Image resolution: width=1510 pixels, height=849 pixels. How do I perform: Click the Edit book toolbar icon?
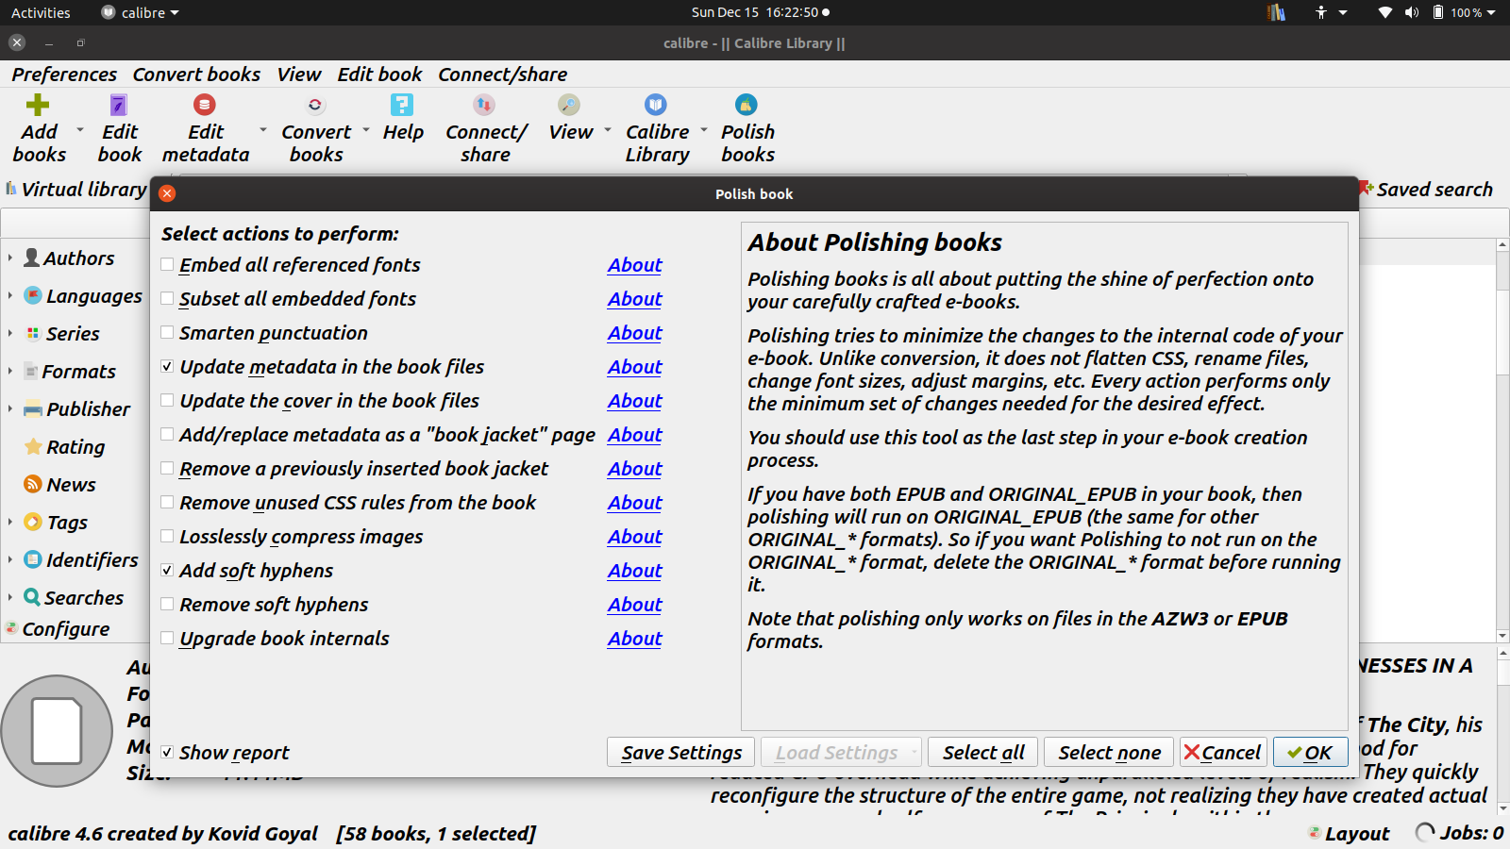(119, 105)
